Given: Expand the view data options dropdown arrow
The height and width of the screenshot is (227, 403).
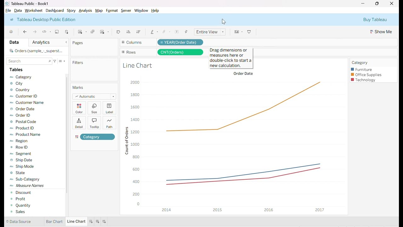Looking at the screenshot, I should coord(64,61).
